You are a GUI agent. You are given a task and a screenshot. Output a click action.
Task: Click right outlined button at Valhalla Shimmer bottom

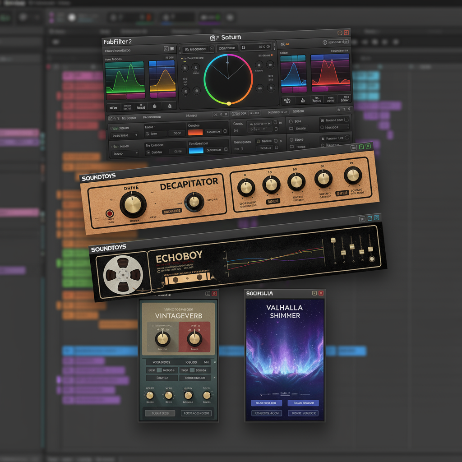[304, 413]
